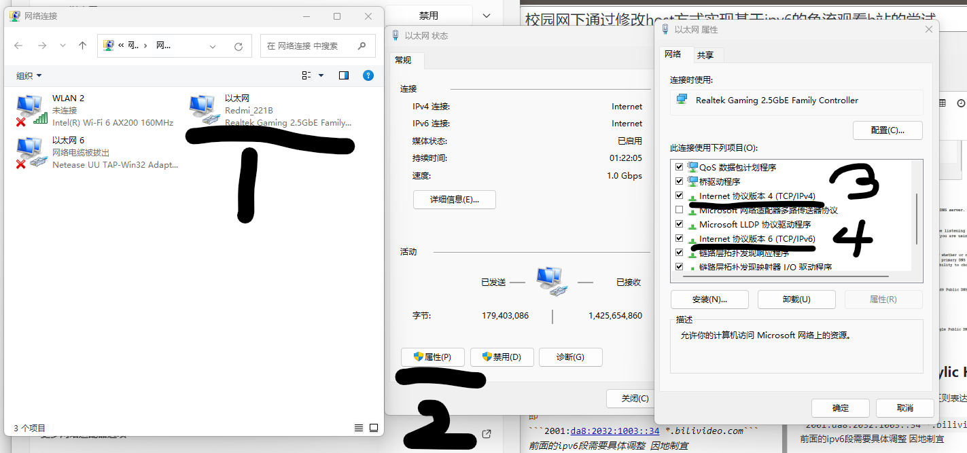The image size is (967, 453).
Task: Open the blue help icon
Action: click(x=368, y=75)
